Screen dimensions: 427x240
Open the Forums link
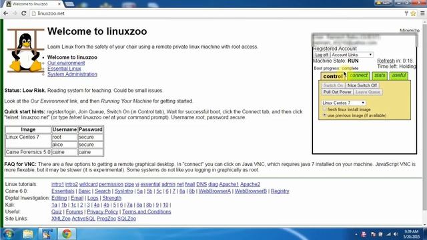74,211
